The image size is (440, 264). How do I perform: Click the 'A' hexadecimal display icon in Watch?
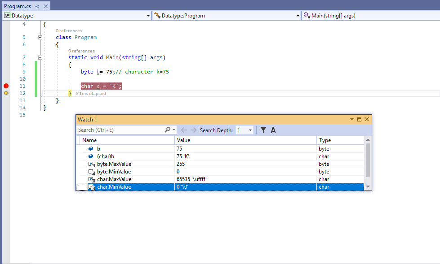pos(273,130)
